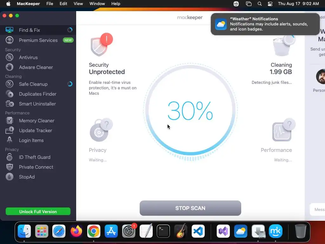This screenshot has width=325, height=244.
Task: Open Visual Studio Code from Dock
Action: coord(198,231)
